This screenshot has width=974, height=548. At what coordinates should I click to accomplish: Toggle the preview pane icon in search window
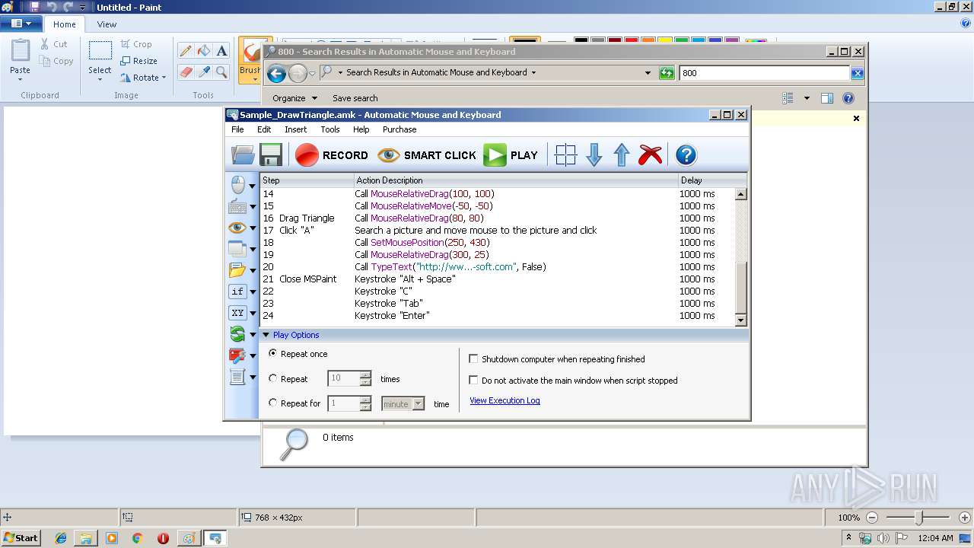pyautogui.click(x=827, y=98)
